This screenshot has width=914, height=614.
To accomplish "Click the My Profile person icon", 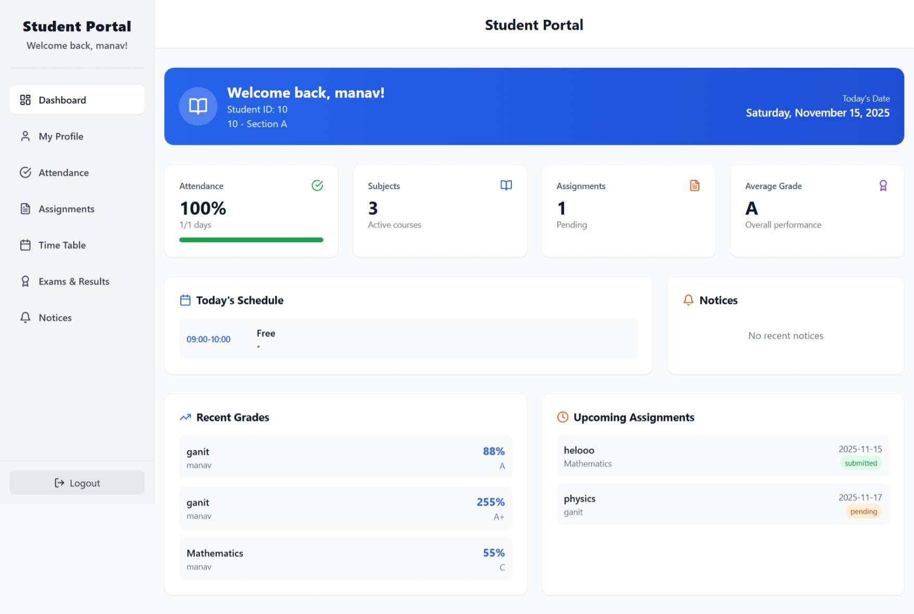I will tap(25, 136).
